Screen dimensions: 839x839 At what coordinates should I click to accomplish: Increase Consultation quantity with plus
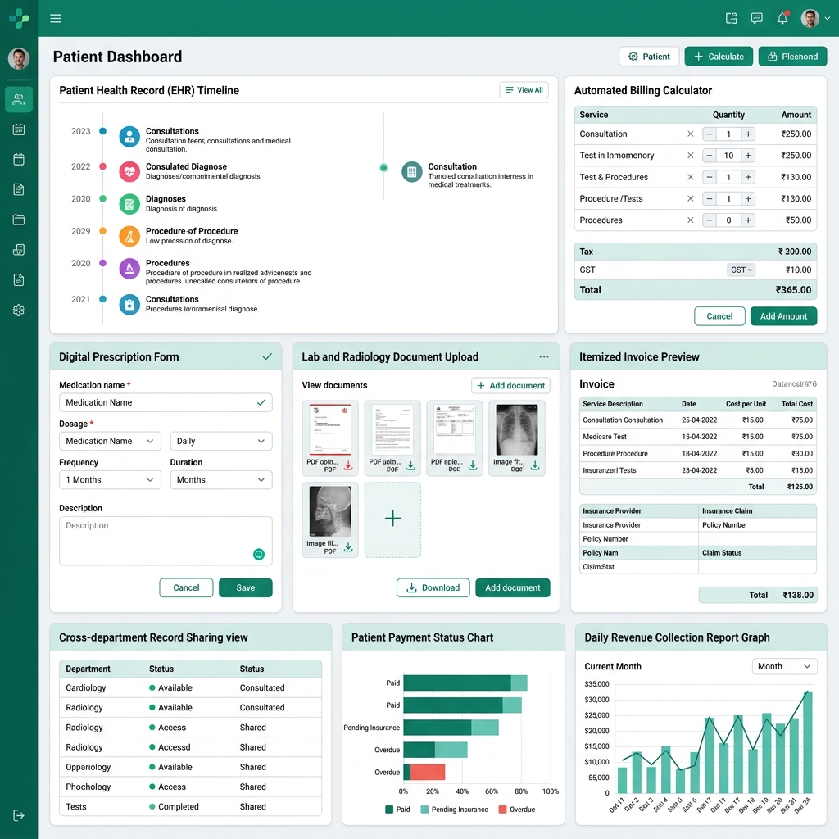click(x=748, y=134)
